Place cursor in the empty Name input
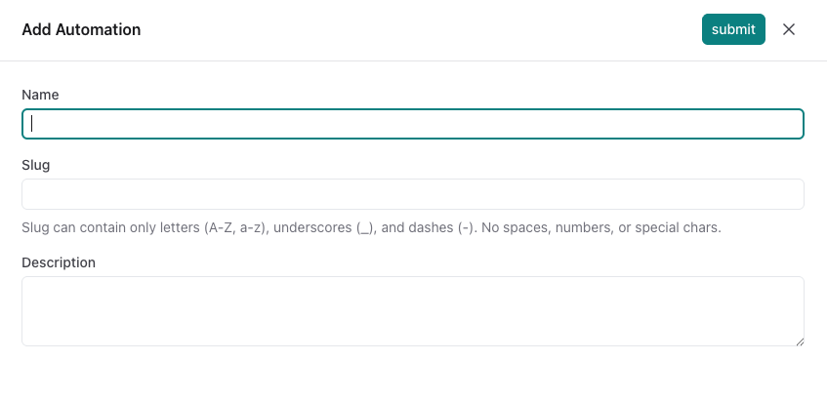The height and width of the screenshot is (401, 827). tap(412, 124)
